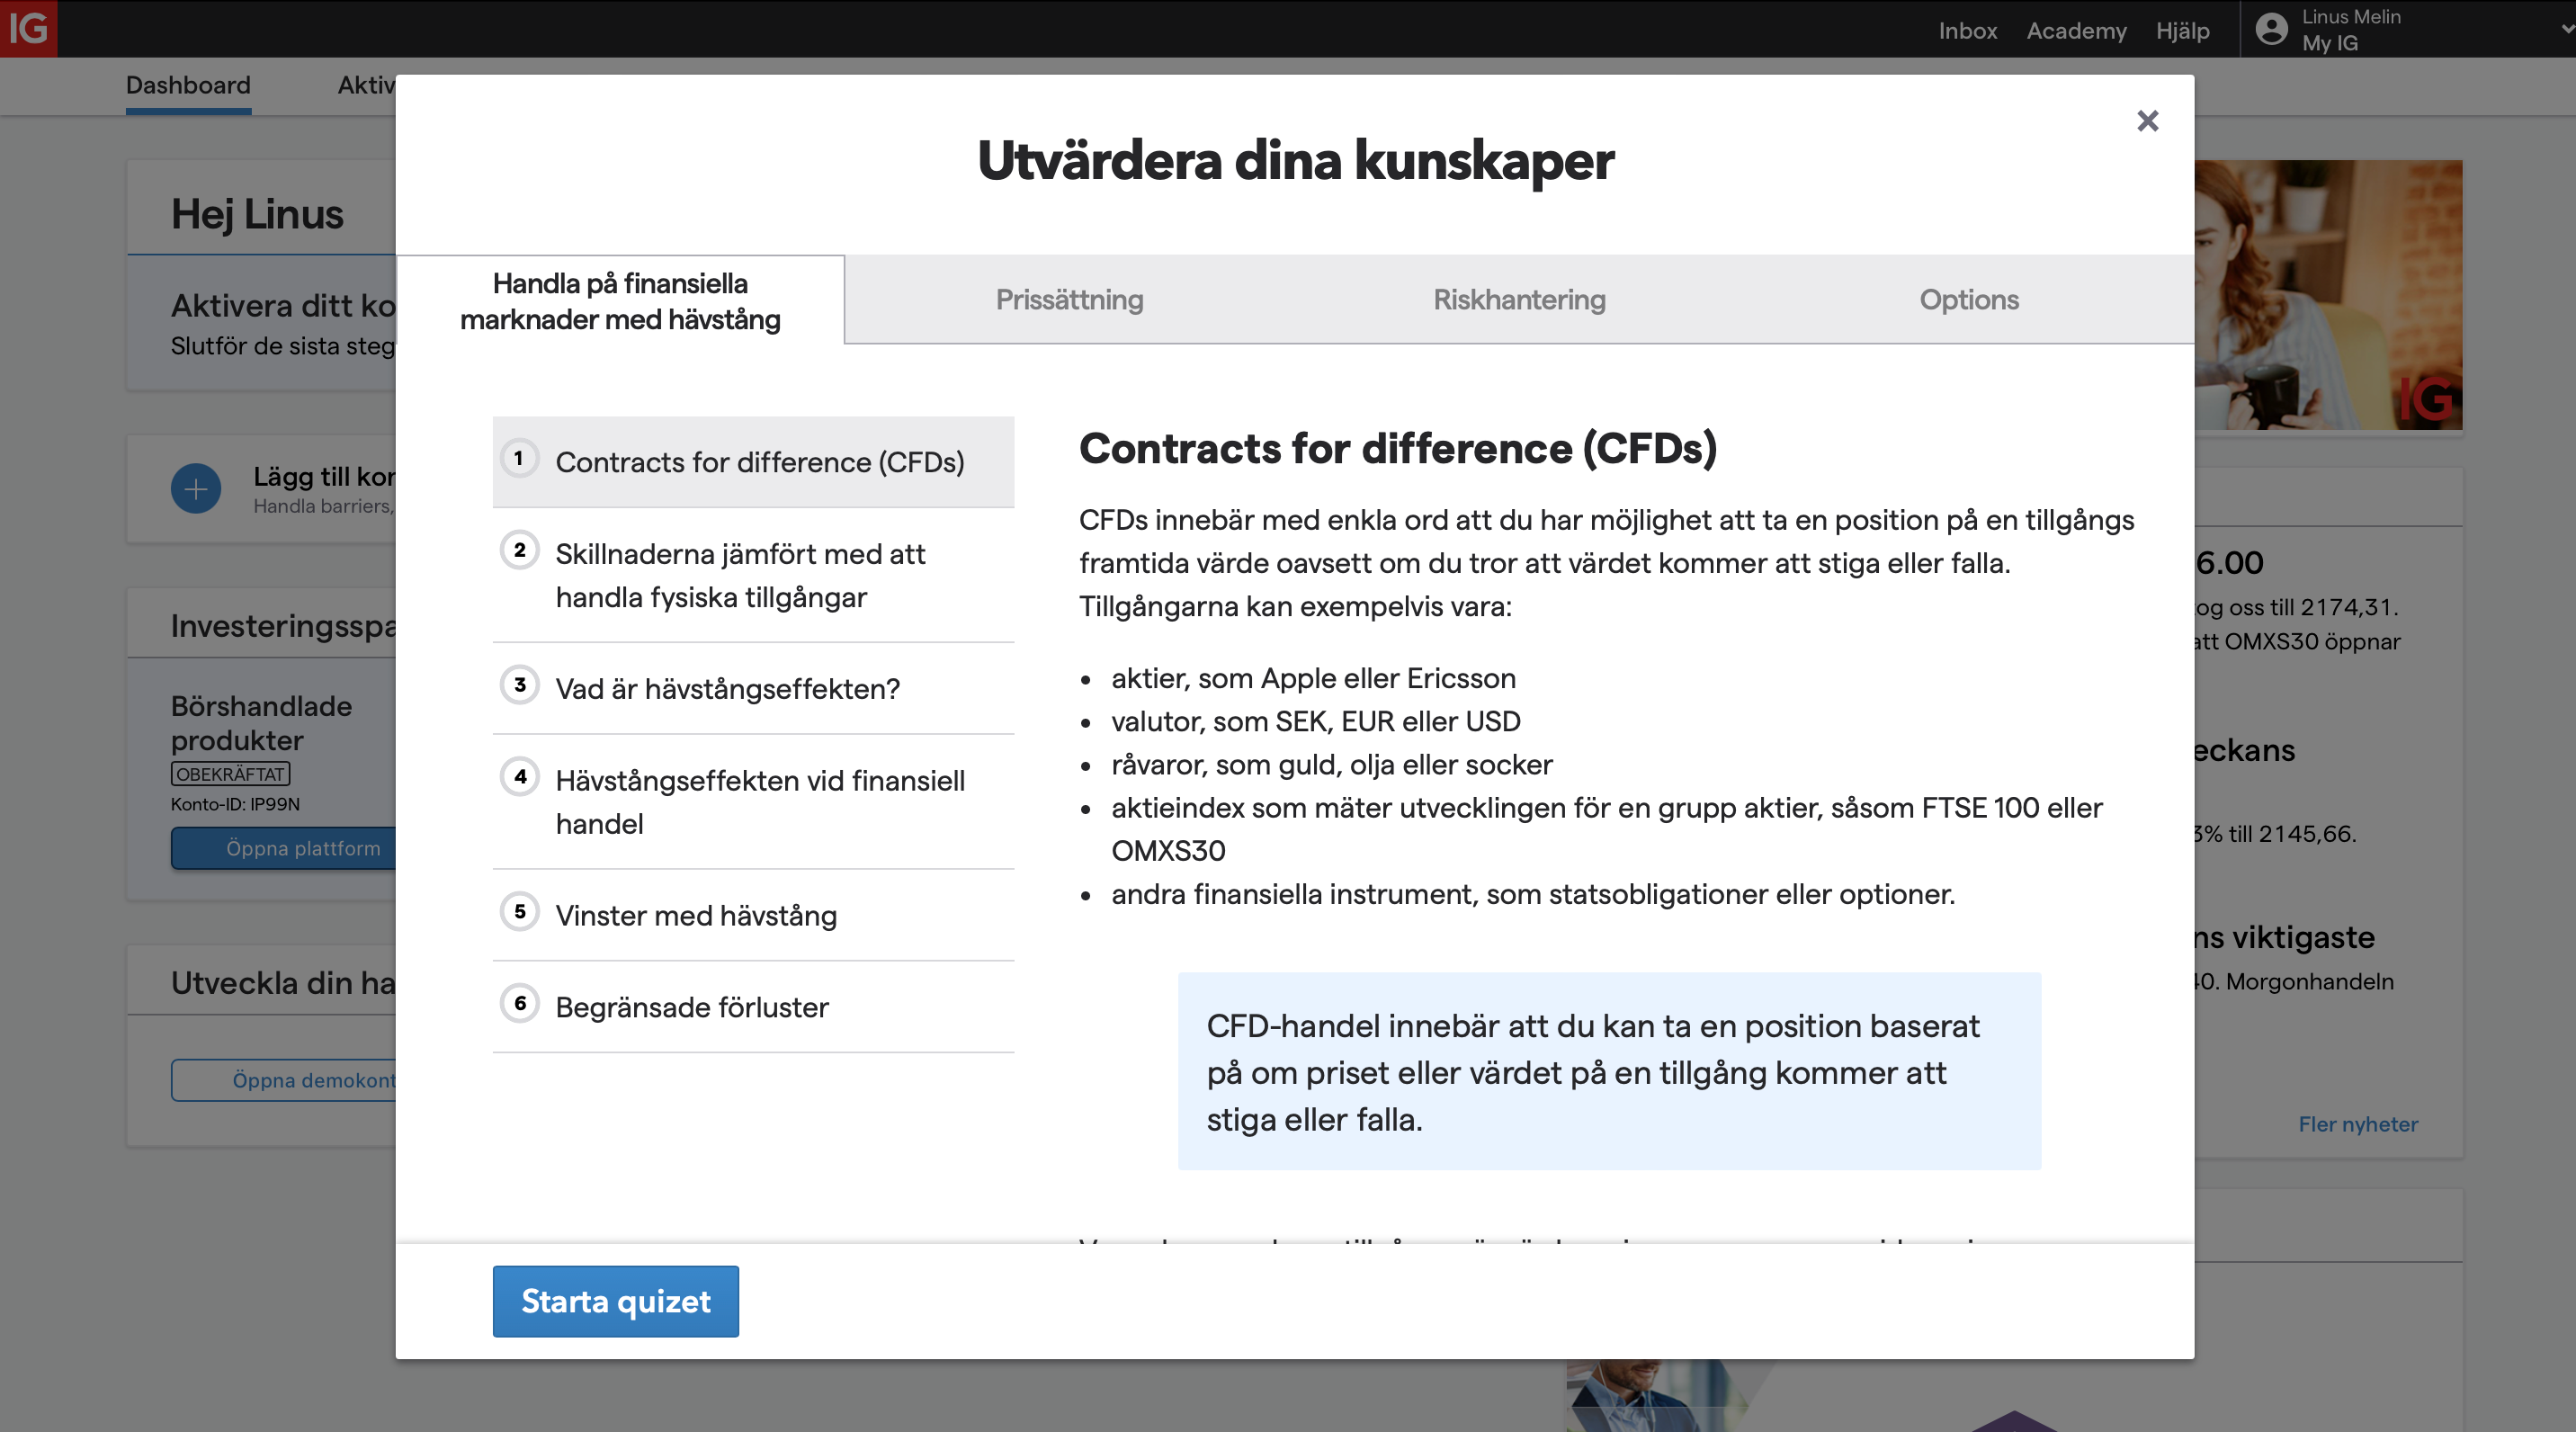This screenshot has height=1432, width=2576.
Task: Select step 2 numbered circle icon
Action: (x=519, y=550)
